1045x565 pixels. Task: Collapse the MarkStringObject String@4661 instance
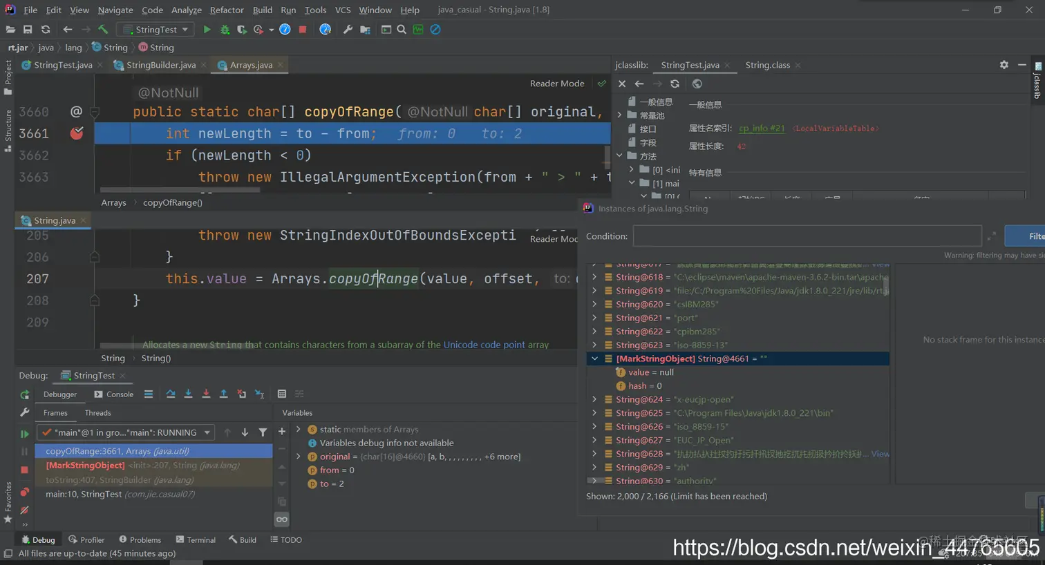(594, 358)
